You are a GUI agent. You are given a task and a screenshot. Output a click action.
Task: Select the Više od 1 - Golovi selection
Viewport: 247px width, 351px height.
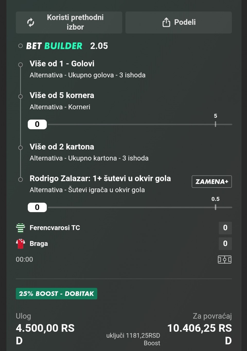point(62,64)
